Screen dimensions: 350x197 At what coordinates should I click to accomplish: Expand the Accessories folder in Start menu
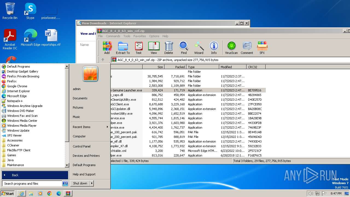coord(15,140)
